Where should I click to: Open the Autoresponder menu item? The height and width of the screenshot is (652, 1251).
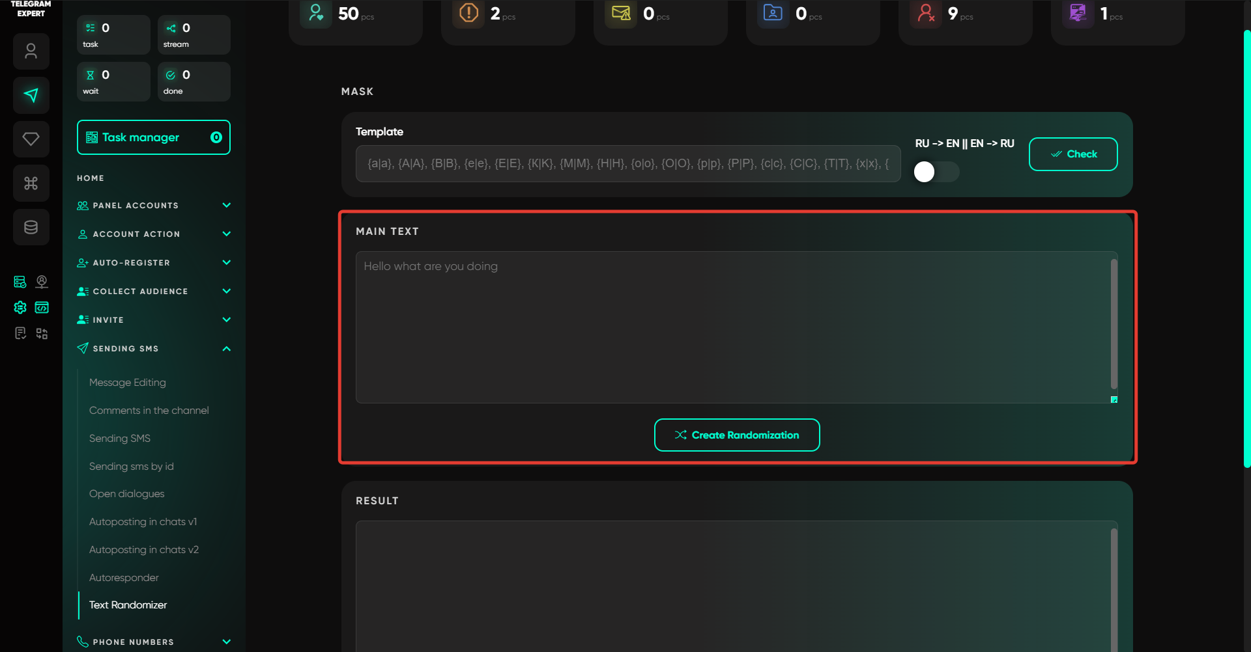point(124,578)
